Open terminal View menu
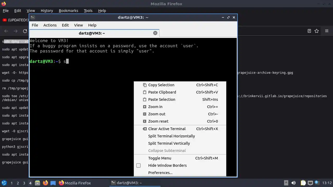Screen dimensions: 333x187 [78, 25]
